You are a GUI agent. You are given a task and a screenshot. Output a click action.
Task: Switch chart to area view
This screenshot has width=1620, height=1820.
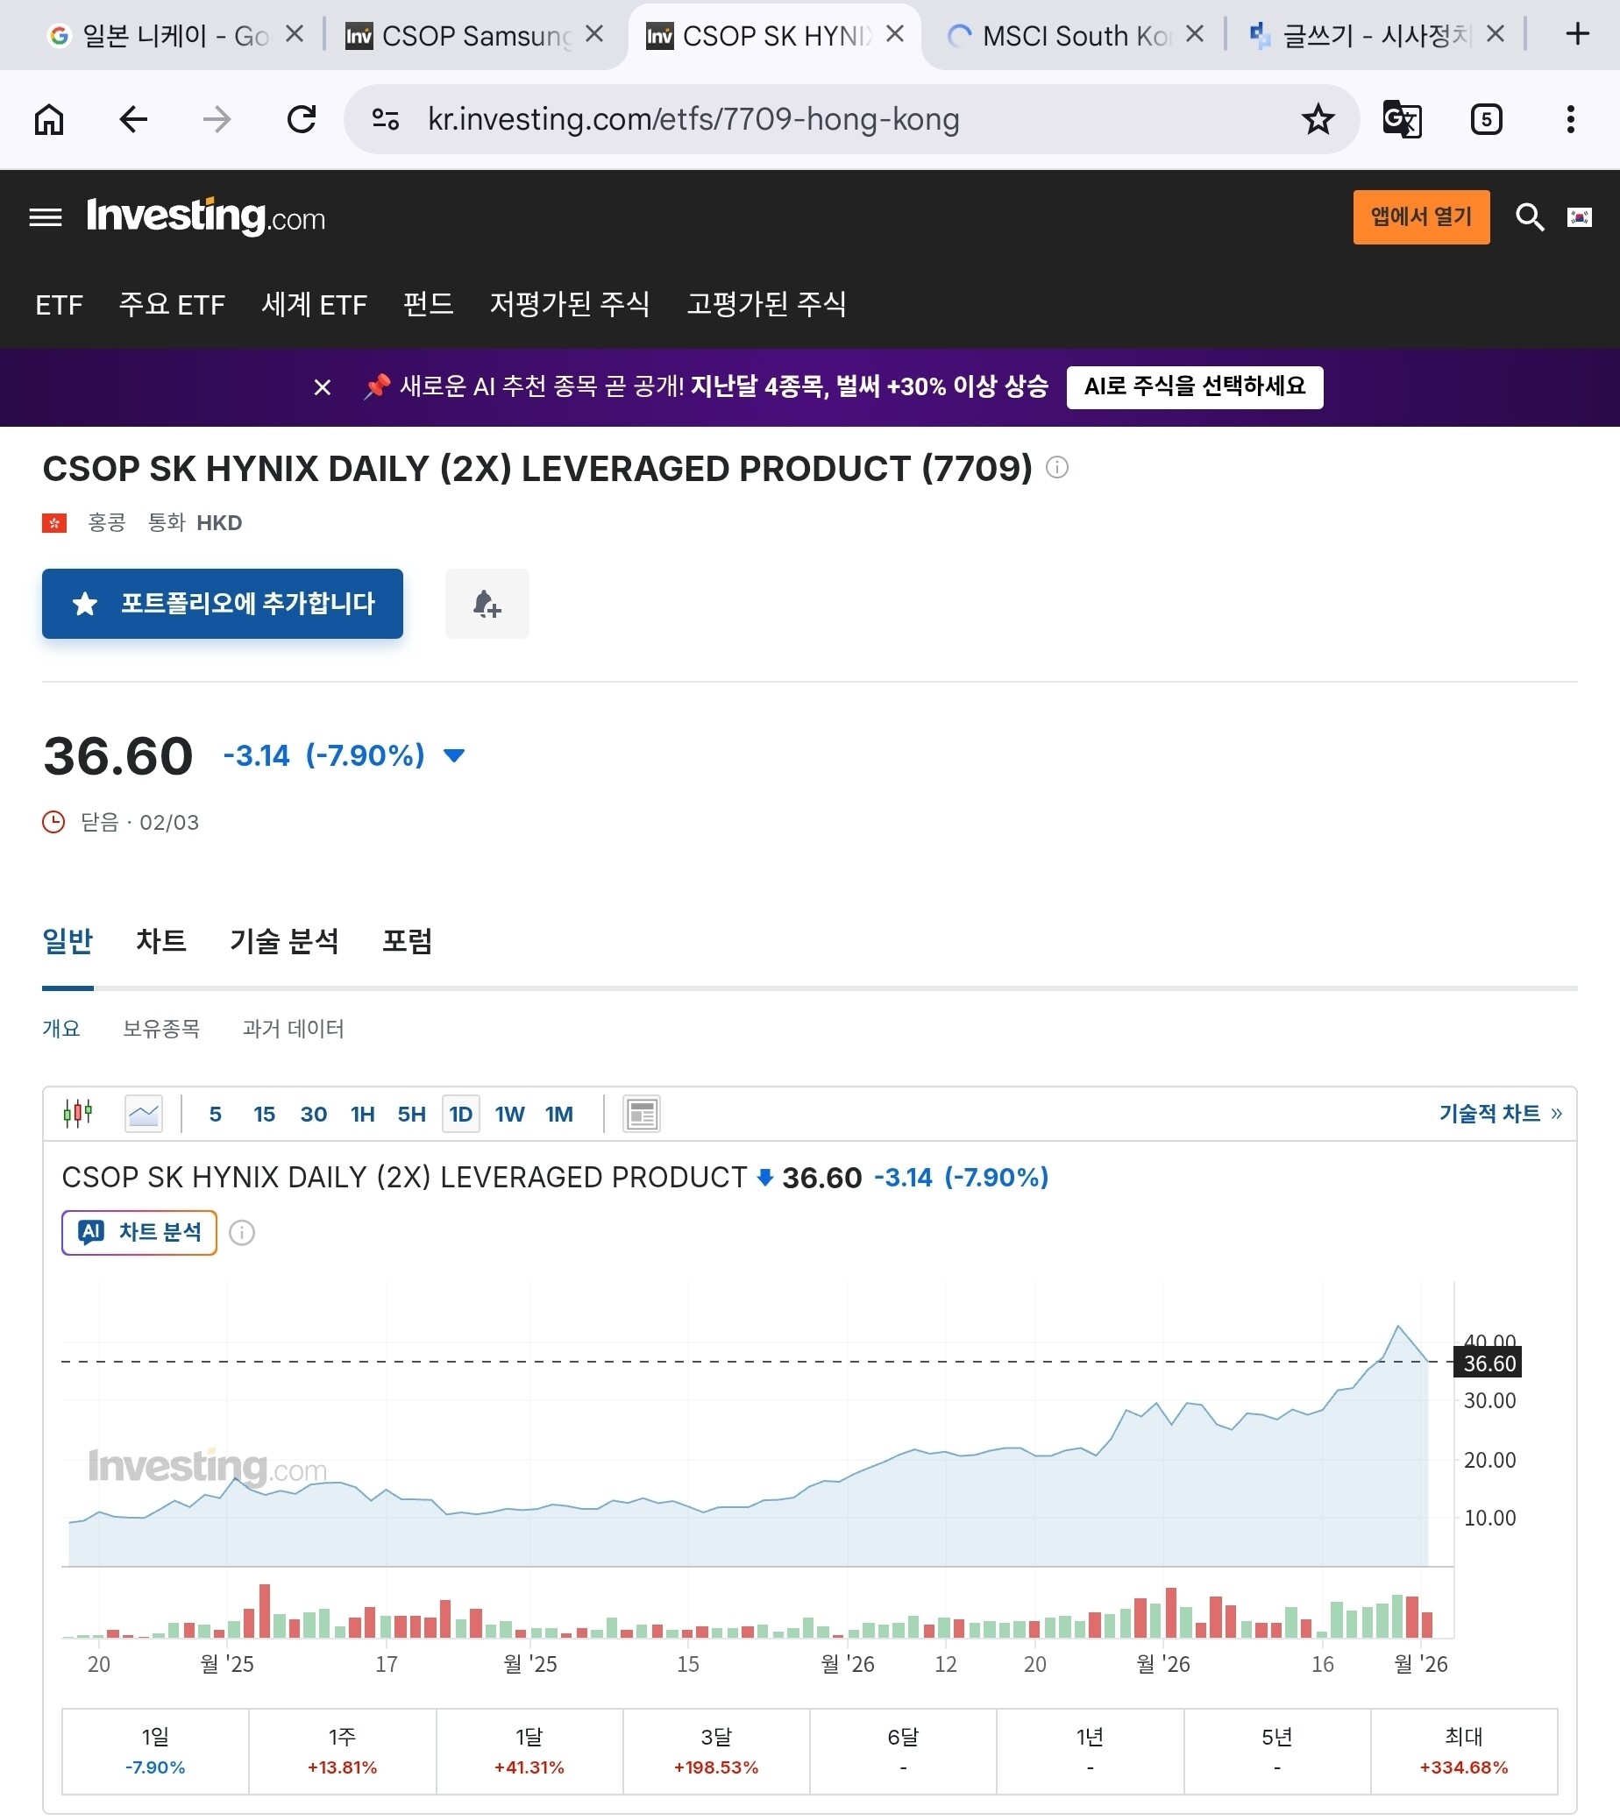click(144, 1113)
